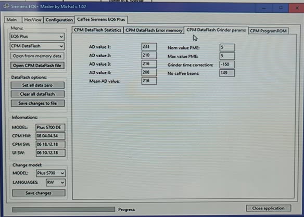Click the Nom value PME field

(227, 47)
